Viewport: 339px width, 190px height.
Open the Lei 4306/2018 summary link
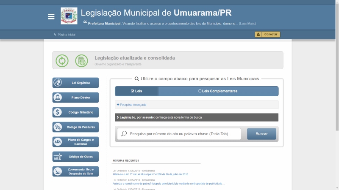pos(152,174)
